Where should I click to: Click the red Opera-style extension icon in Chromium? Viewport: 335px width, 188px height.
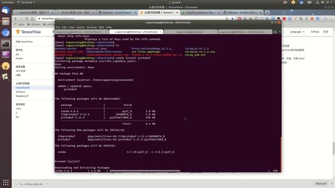(x=240, y=19)
